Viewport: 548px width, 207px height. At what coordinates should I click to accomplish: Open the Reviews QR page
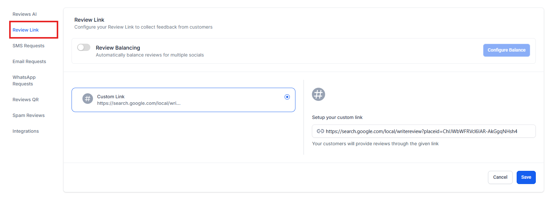[x=25, y=100]
